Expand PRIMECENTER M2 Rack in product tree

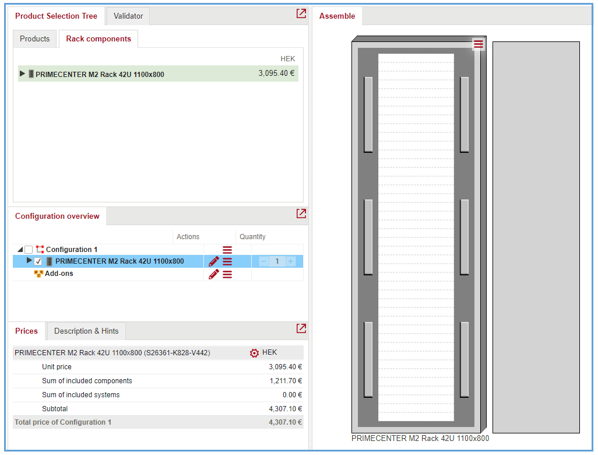(x=22, y=73)
